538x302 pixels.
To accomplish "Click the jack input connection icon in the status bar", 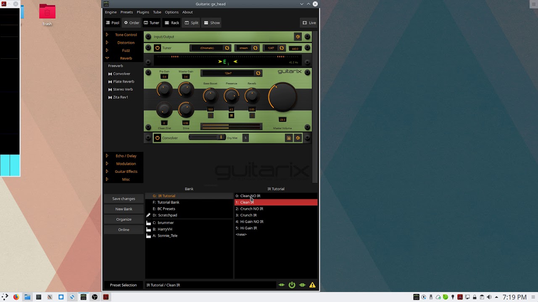I will (x=282, y=285).
